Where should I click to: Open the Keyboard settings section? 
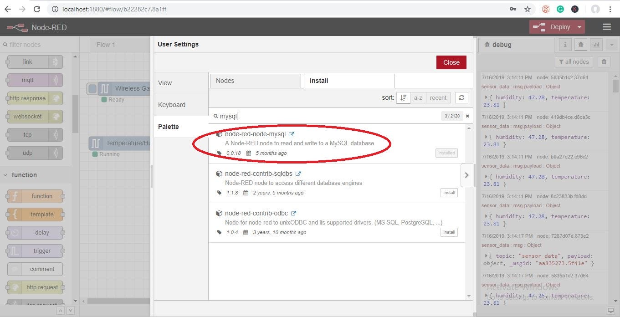pos(181,105)
